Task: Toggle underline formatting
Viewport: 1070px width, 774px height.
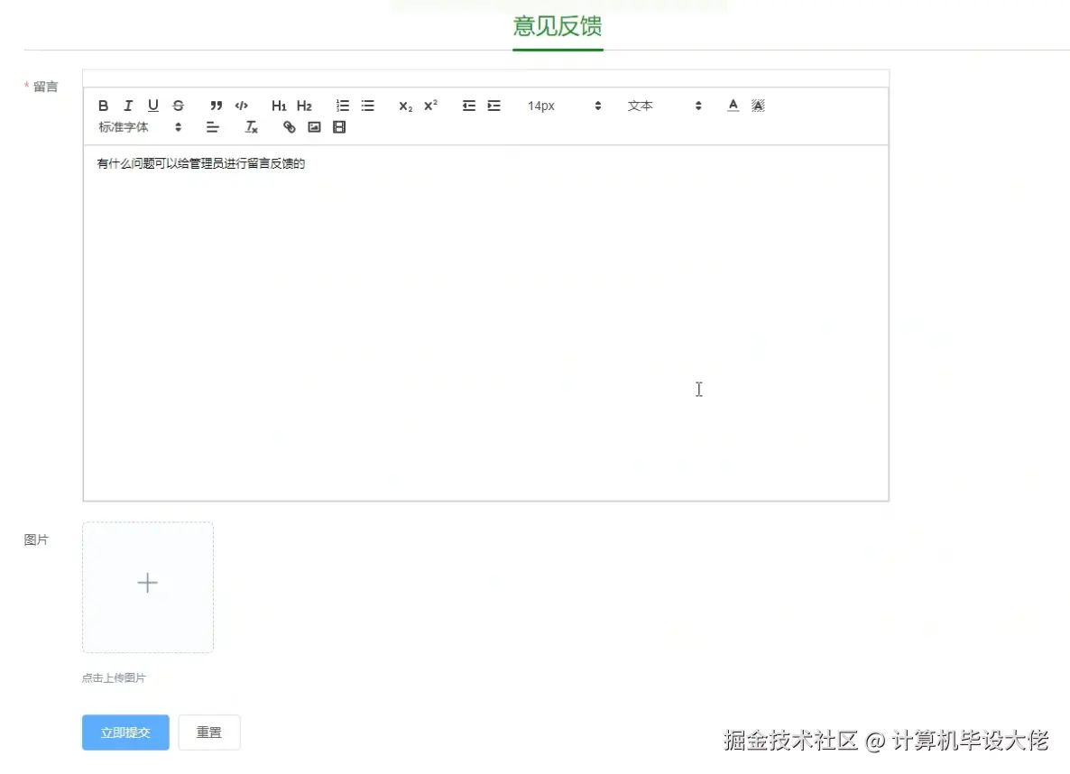Action: [x=152, y=106]
